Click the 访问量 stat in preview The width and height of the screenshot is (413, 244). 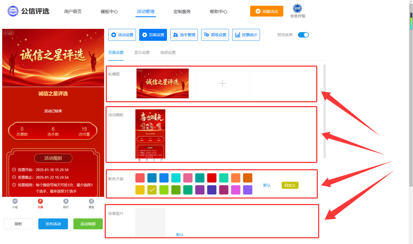[84, 131]
